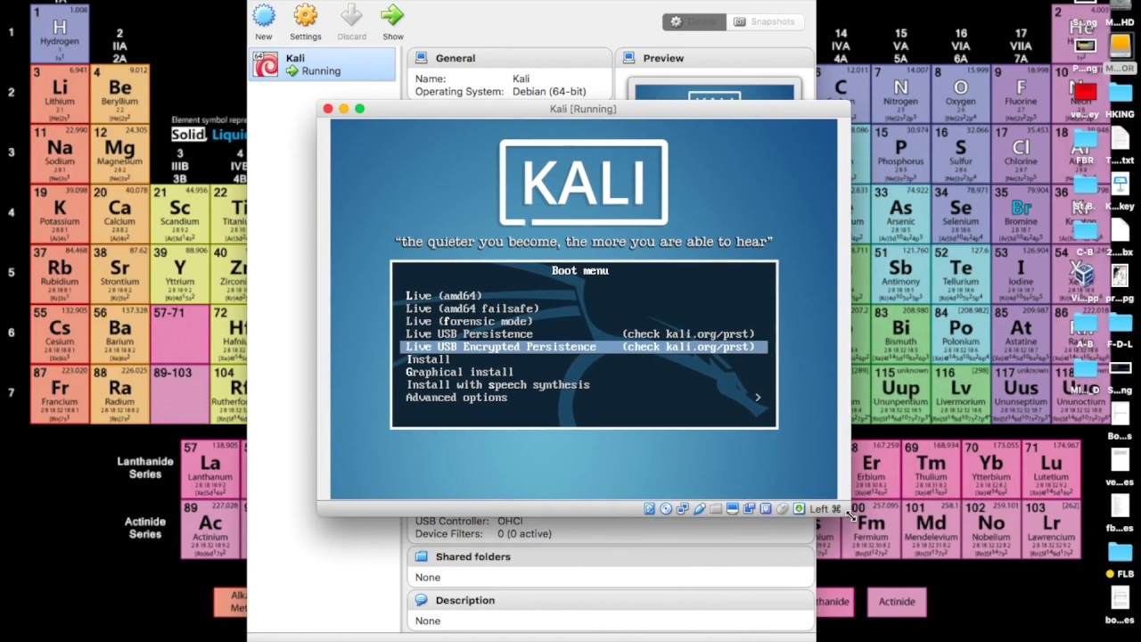
Task: Click optical disc status icon
Action: coord(666,508)
